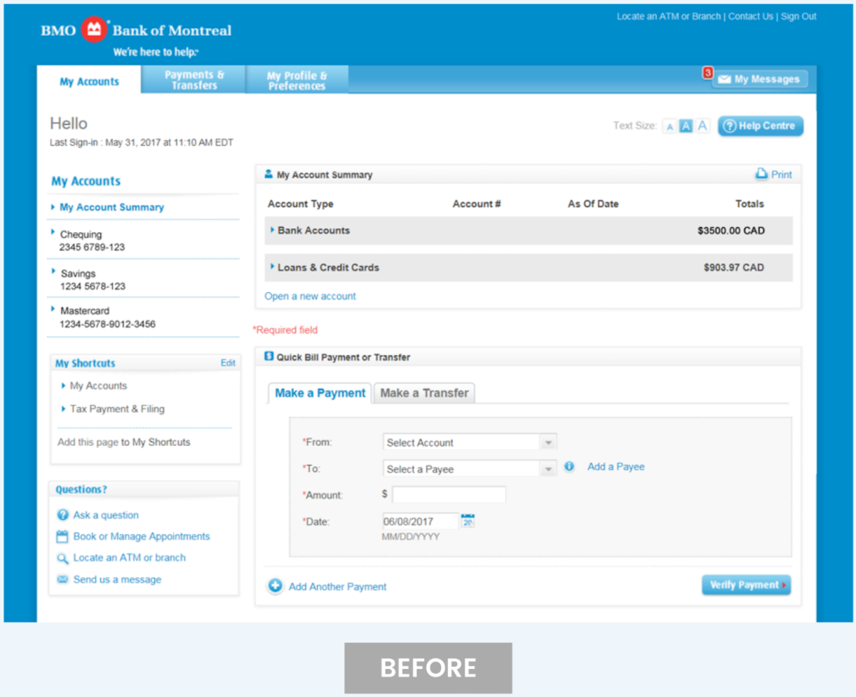Click Book or Manage Appointments link
Viewport: 856px width, 697px height.
[142, 536]
